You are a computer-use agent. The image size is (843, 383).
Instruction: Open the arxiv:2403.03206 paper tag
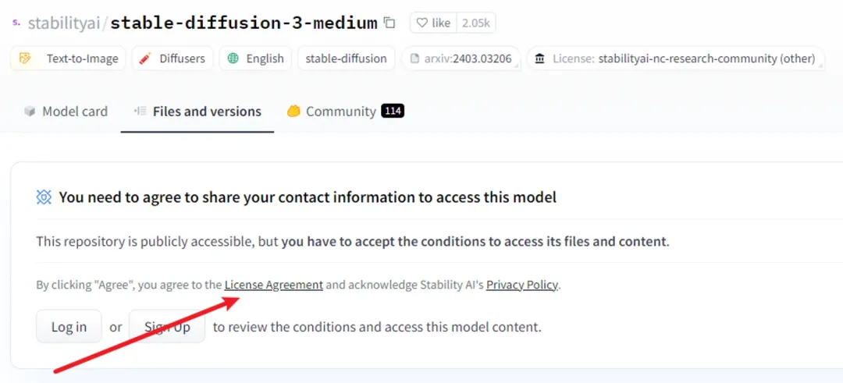[461, 59]
